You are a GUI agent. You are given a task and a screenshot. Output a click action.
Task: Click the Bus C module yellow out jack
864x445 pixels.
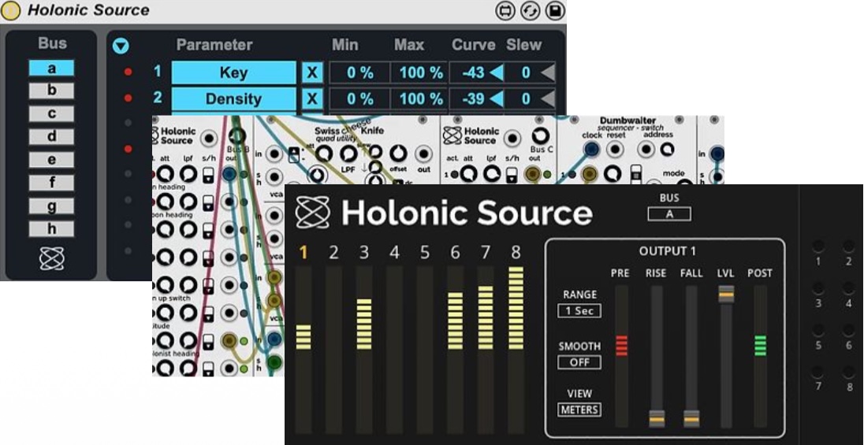coord(532,175)
